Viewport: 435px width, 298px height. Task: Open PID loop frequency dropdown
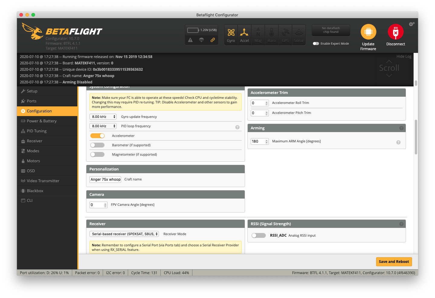[x=103, y=126]
